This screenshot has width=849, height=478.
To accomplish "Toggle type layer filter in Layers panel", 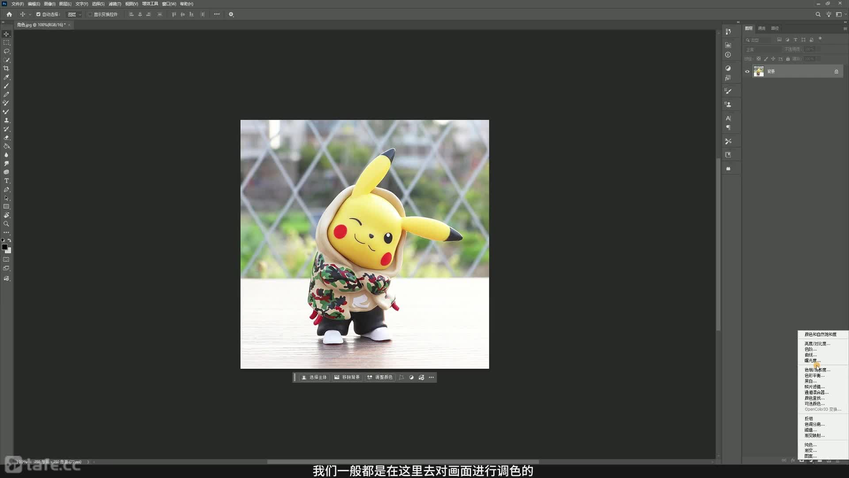I will click(795, 40).
